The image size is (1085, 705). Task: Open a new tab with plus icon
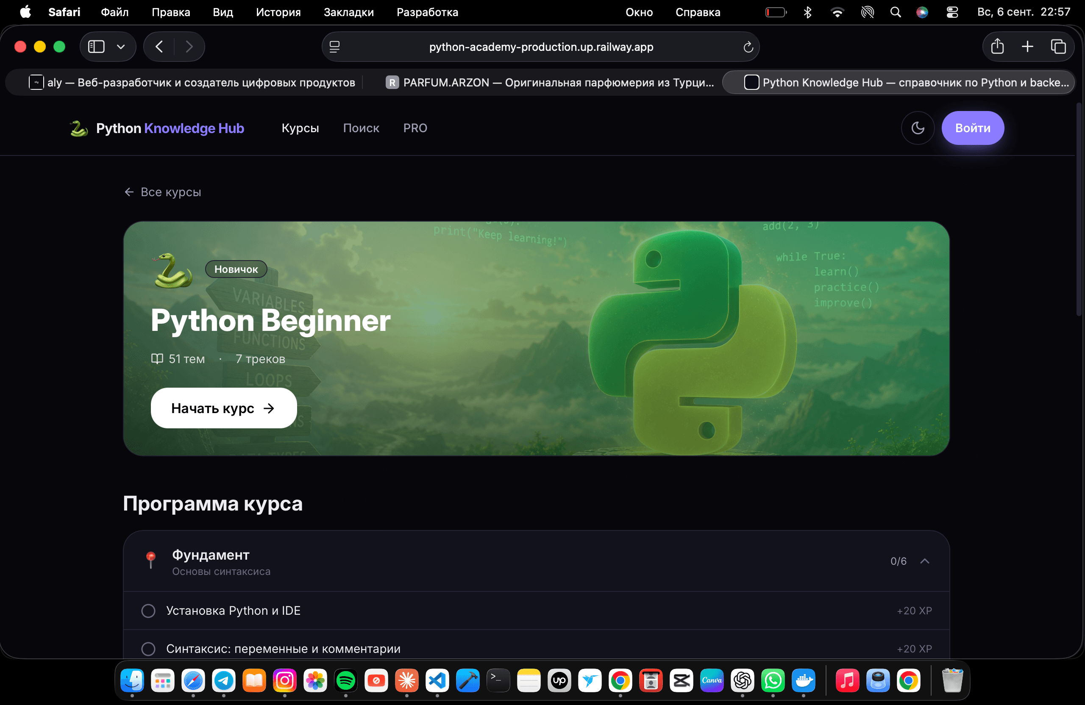tap(1027, 47)
